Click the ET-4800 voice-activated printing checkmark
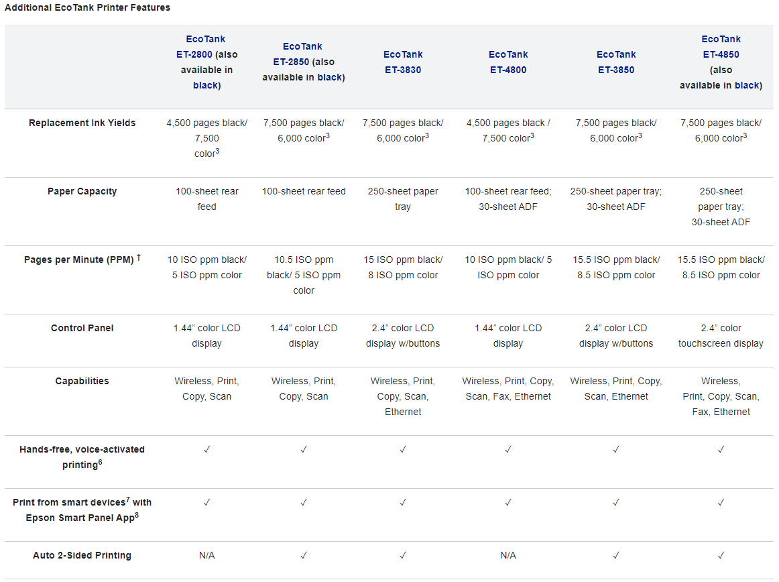Viewport: 779px width, 582px height. (507, 449)
